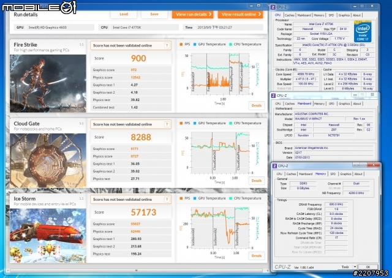Select the SPD tab in the top CPU-Z window
The width and height of the screenshot is (392, 278).
point(331,15)
